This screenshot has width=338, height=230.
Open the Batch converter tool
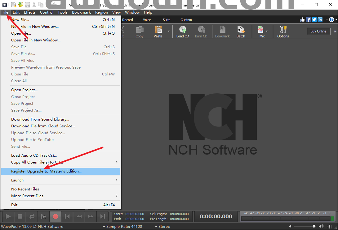(241, 32)
